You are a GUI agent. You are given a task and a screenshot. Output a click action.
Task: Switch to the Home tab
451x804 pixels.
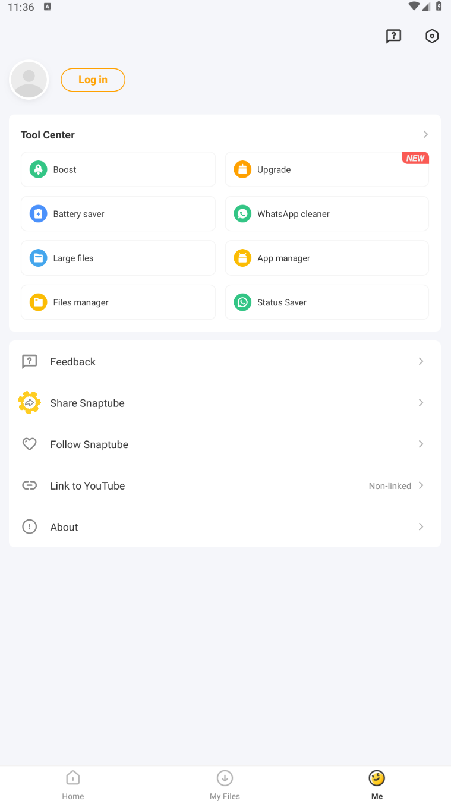72,784
